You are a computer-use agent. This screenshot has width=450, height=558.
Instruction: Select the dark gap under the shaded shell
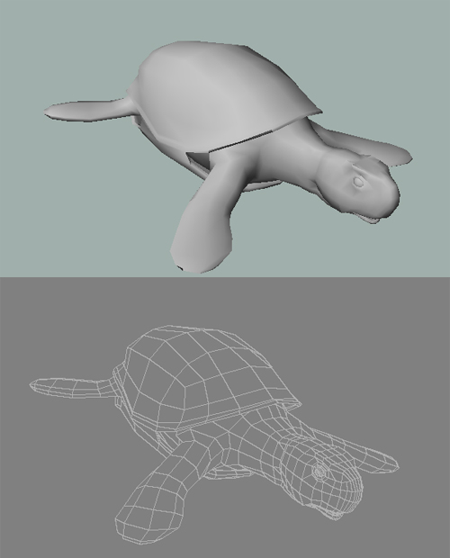[199, 160]
